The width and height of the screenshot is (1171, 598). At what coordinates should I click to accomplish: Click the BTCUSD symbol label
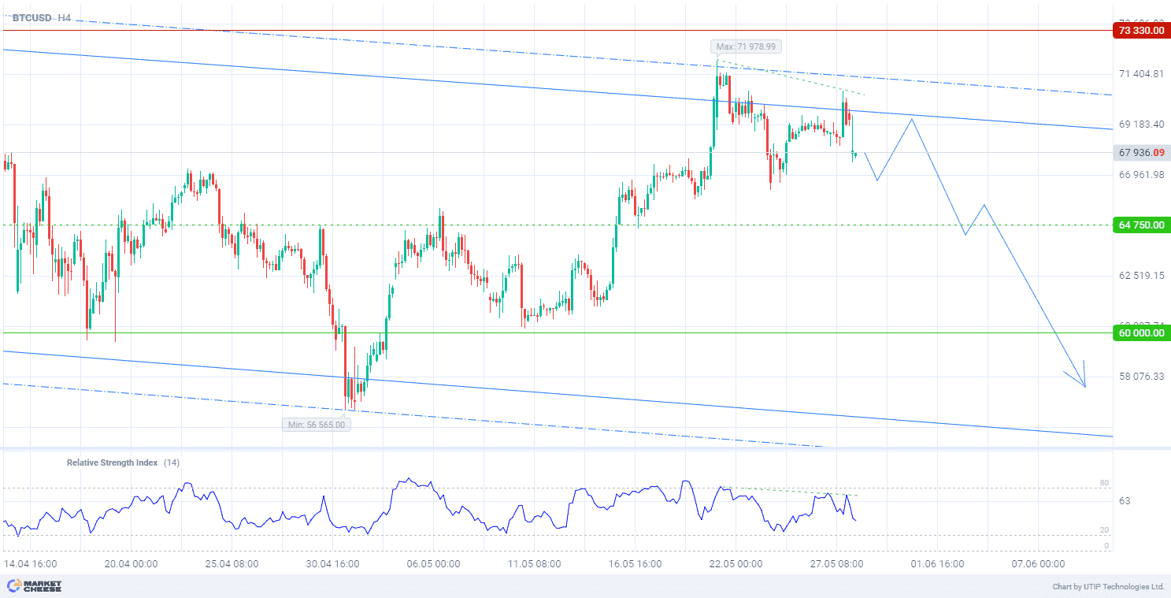(x=31, y=17)
